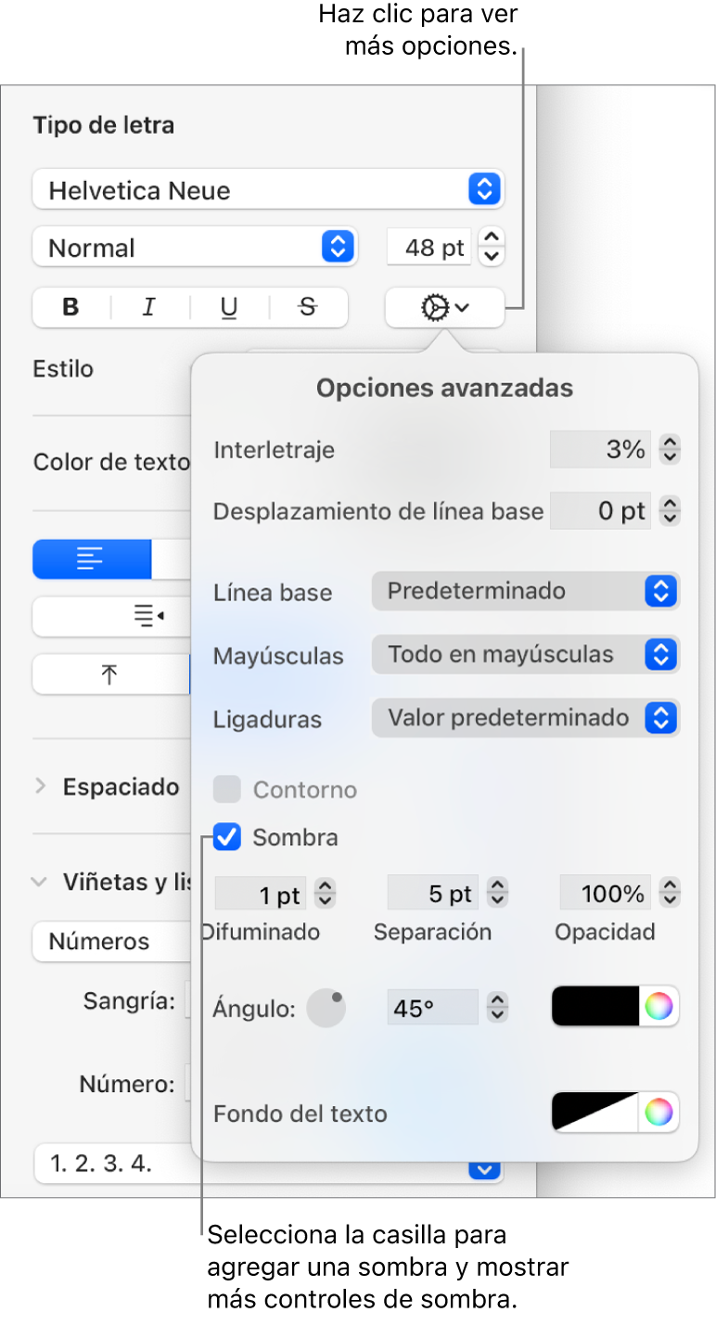Open the Mayúsculas dropdown

[x=525, y=655]
